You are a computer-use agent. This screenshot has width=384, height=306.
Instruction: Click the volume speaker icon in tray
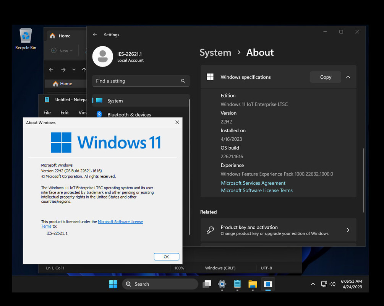point(332,284)
